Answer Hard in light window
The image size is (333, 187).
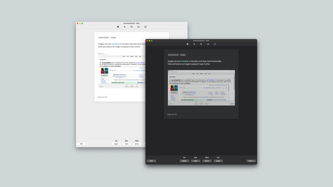coord(127,144)
